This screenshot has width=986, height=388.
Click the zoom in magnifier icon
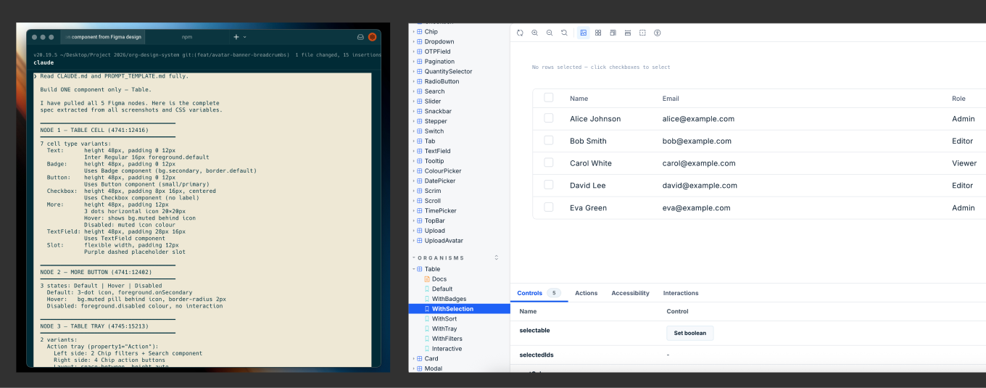534,33
